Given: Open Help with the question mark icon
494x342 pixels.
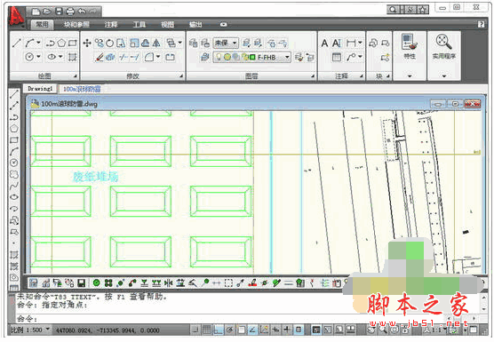Looking at the screenshot, I should pos(481,25).
